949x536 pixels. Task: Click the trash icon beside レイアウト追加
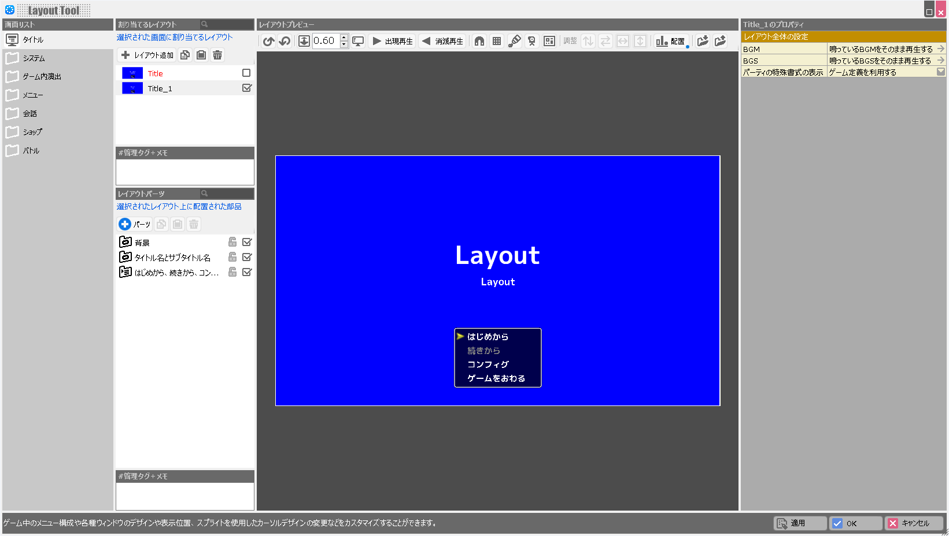coord(217,55)
